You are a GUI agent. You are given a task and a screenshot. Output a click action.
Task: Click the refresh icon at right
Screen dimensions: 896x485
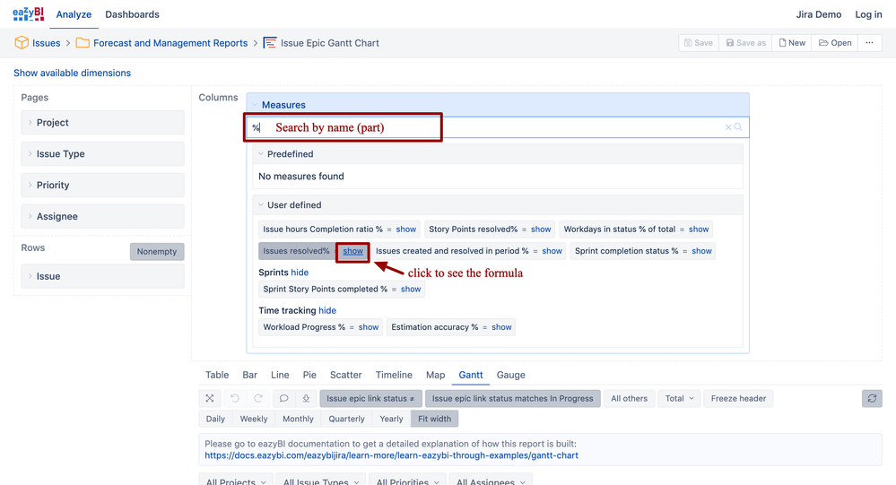pyautogui.click(x=872, y=398)
